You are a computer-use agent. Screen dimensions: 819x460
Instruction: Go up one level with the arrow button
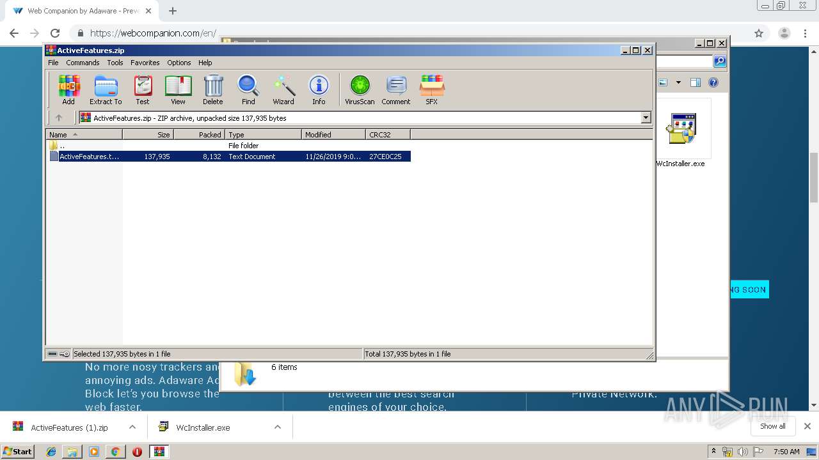[x=59, y=118]
